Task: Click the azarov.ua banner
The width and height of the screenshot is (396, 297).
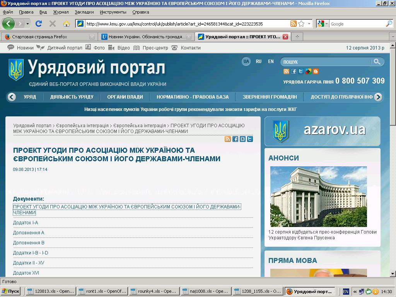Action: [322, 131]
